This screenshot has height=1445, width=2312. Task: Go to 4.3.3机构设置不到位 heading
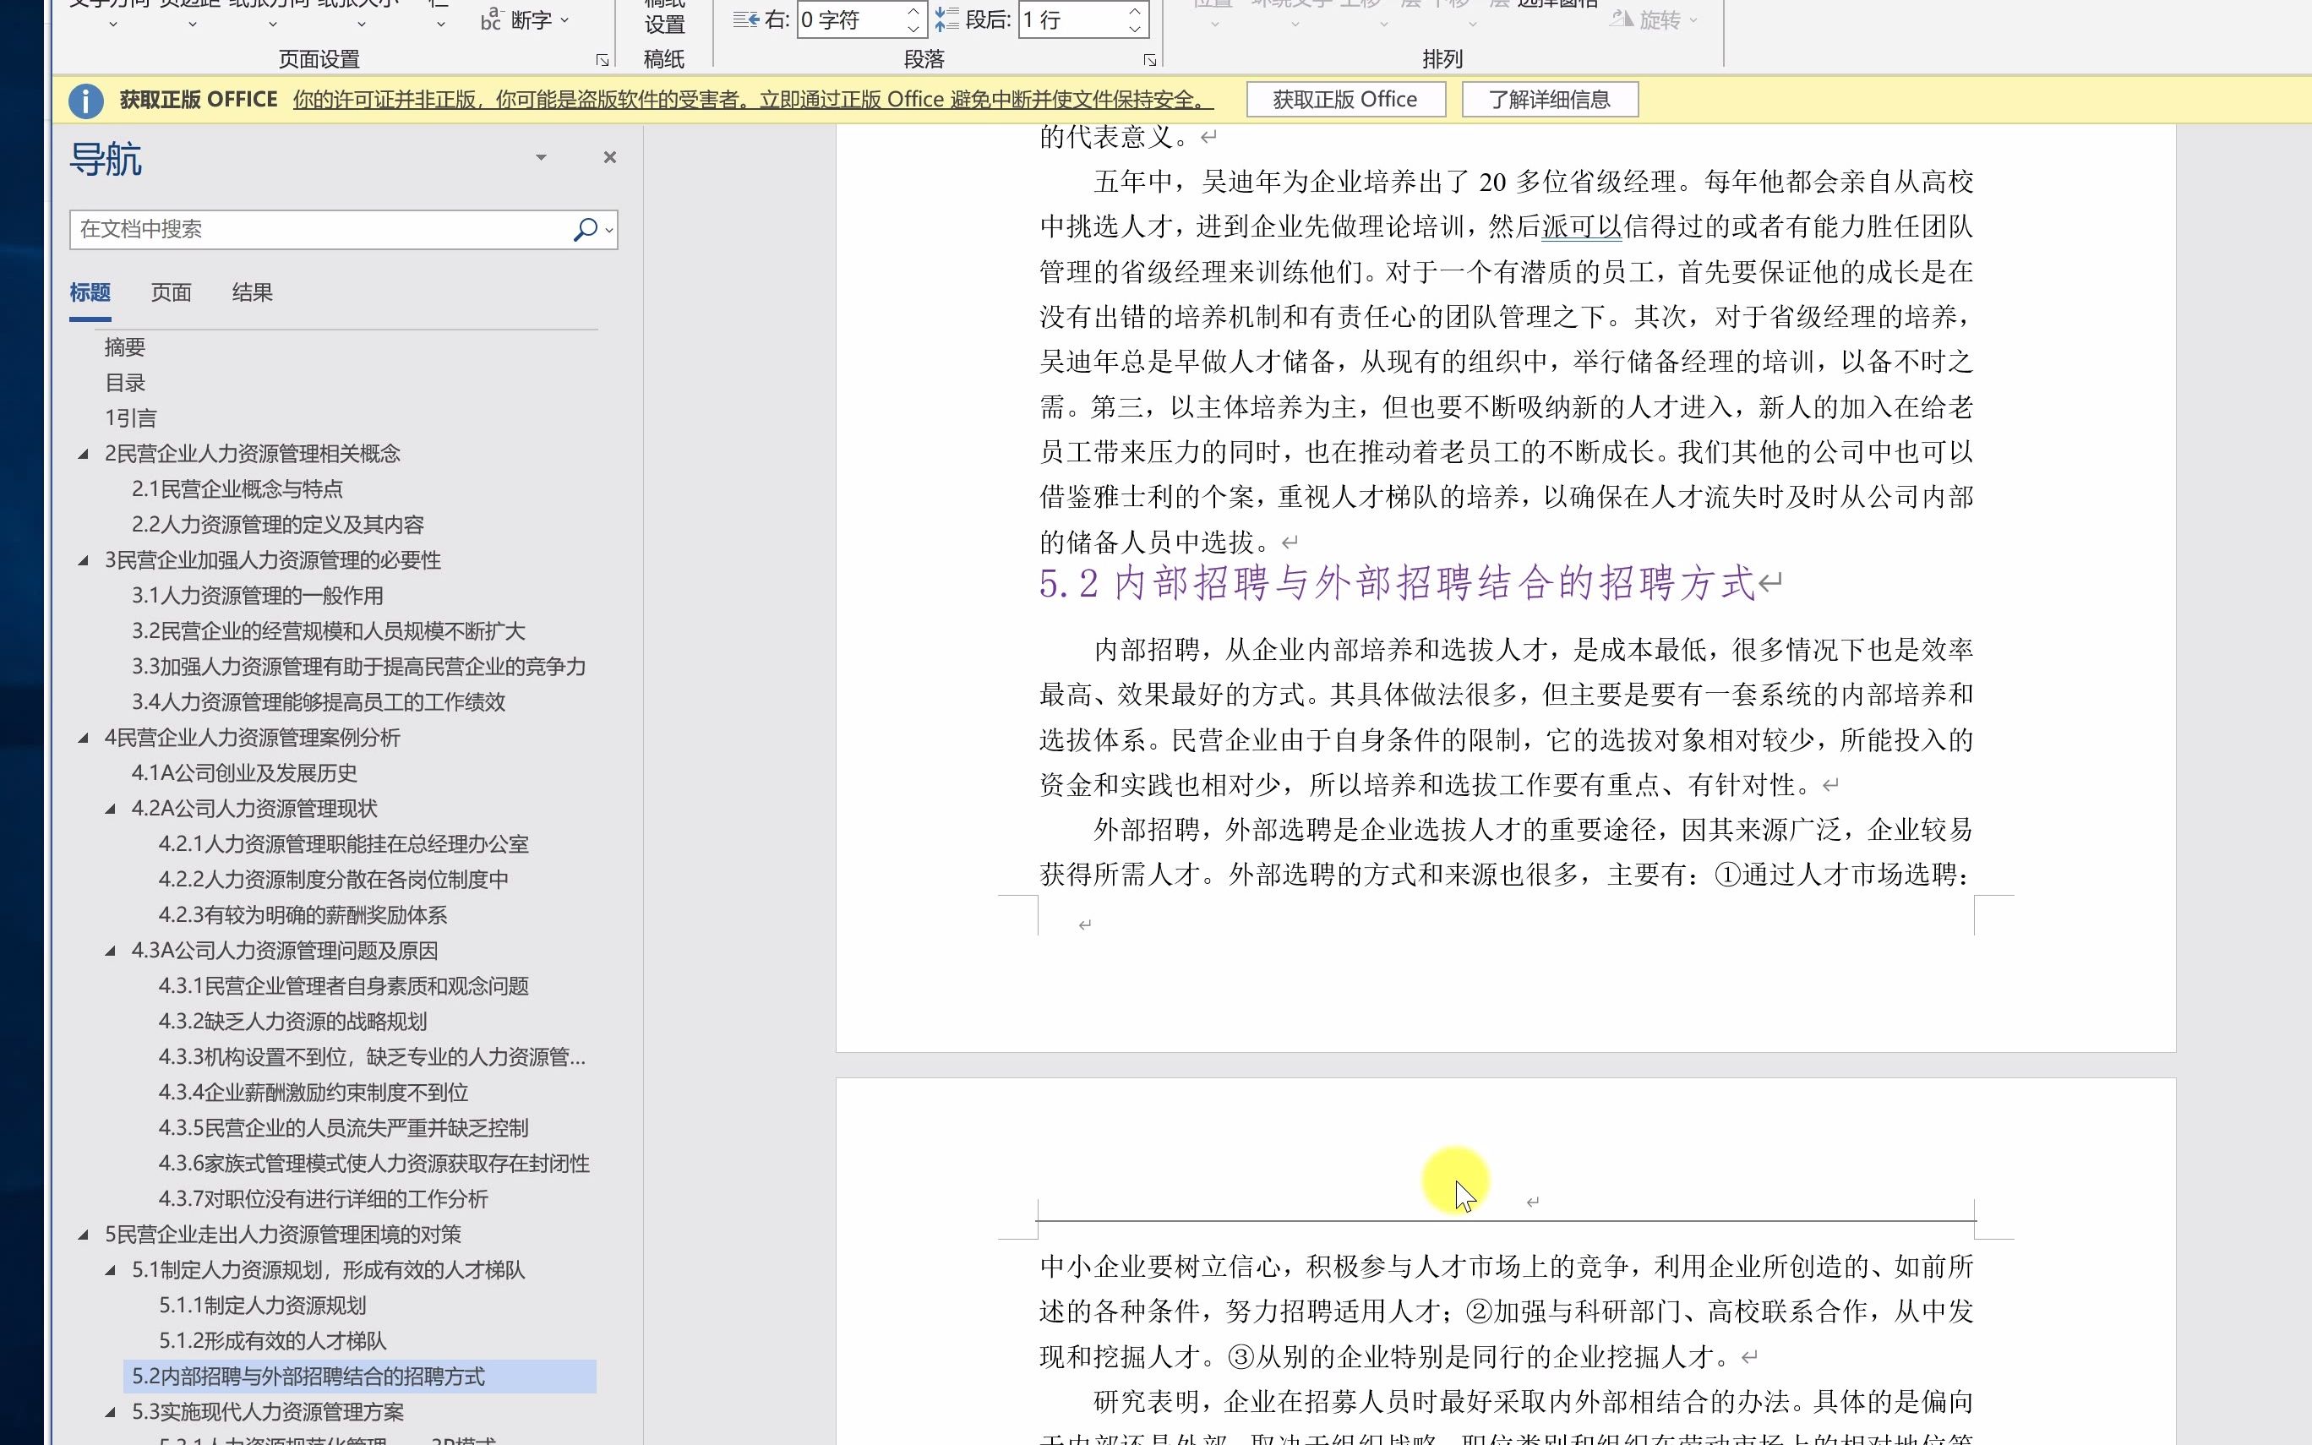[x=373, y=1057]
